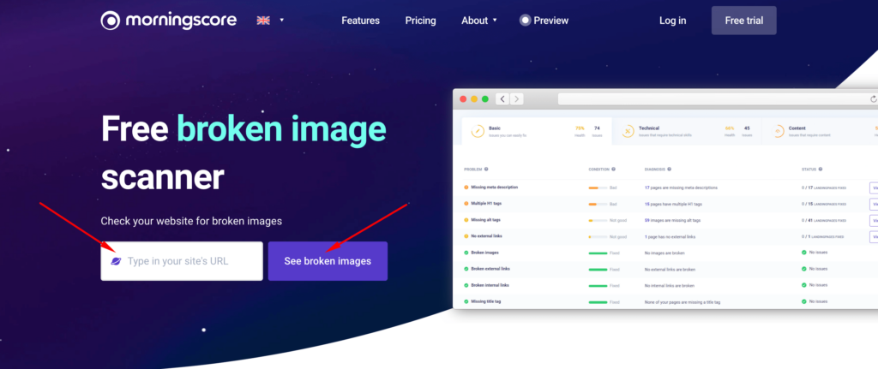
Task: Click the Basic health gauge icon
Action: click(476, 131)
